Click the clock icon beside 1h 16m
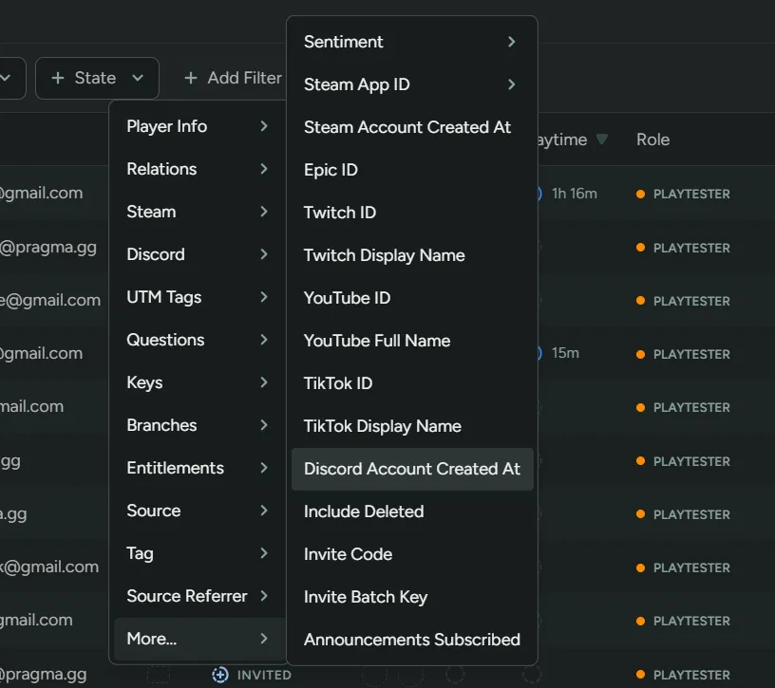 point(538,194)
